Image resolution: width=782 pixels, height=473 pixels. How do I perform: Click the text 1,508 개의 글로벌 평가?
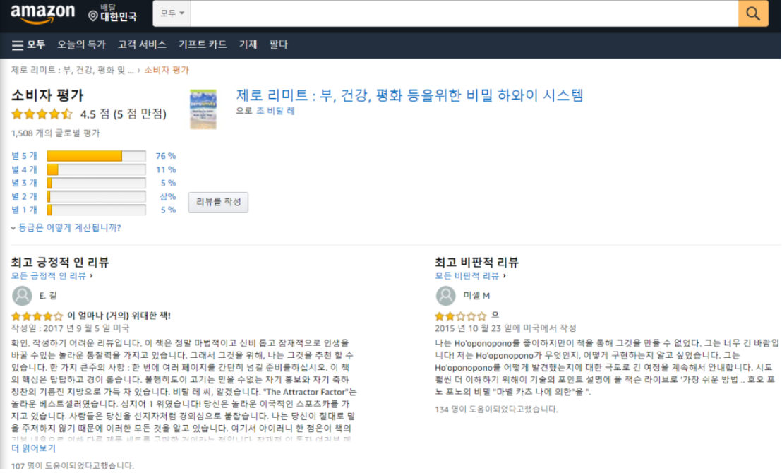[x=55, y=133]
